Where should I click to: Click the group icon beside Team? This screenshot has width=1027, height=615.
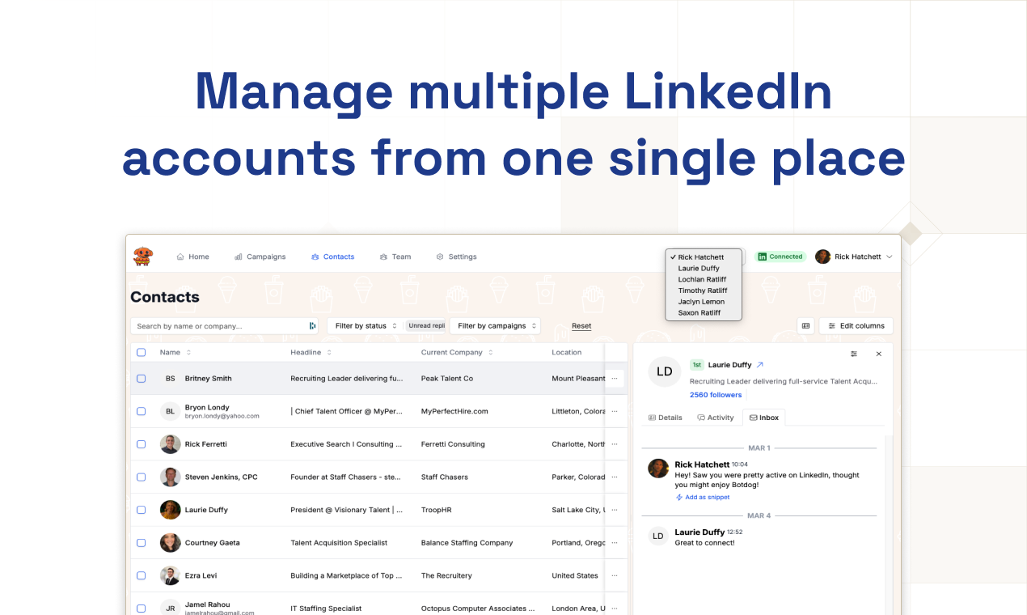[383, 257]
